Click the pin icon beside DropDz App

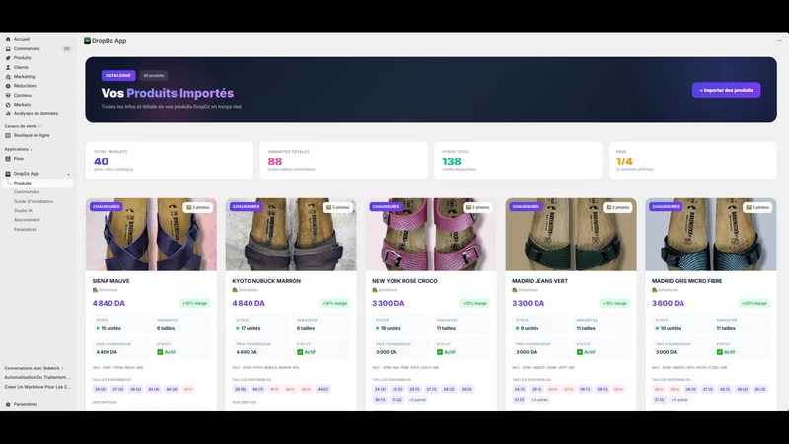point(68,174)
